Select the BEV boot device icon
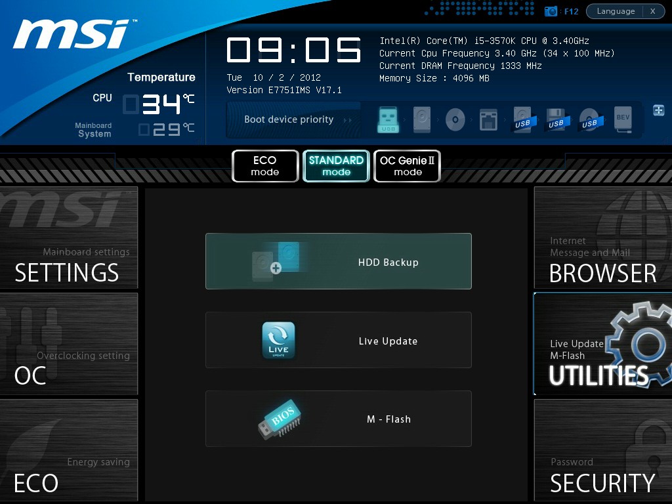The height and width of the screenshot is (504, 672). 623,119
